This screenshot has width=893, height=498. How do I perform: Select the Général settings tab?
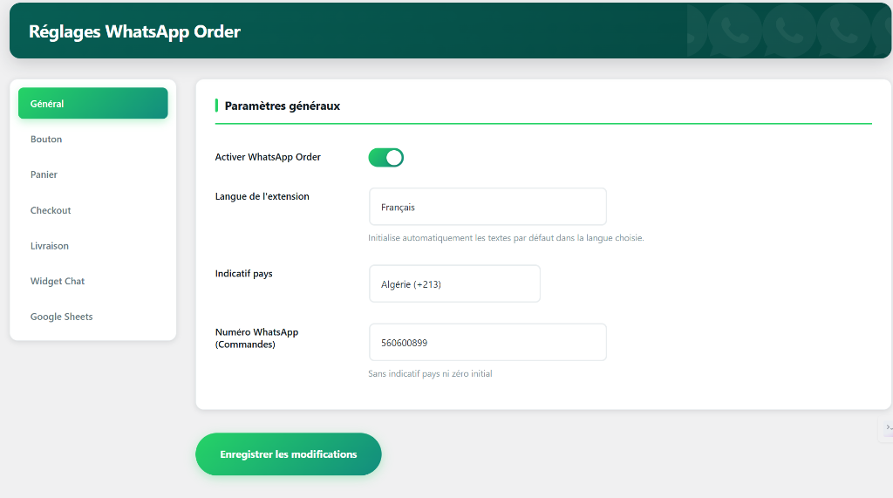tap(92, 104)
